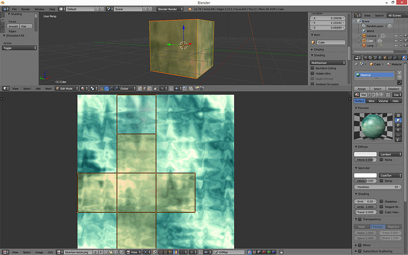408x255 pixels.
Task: Add a new material slot plus icon
Action: [x=399, y=73]
